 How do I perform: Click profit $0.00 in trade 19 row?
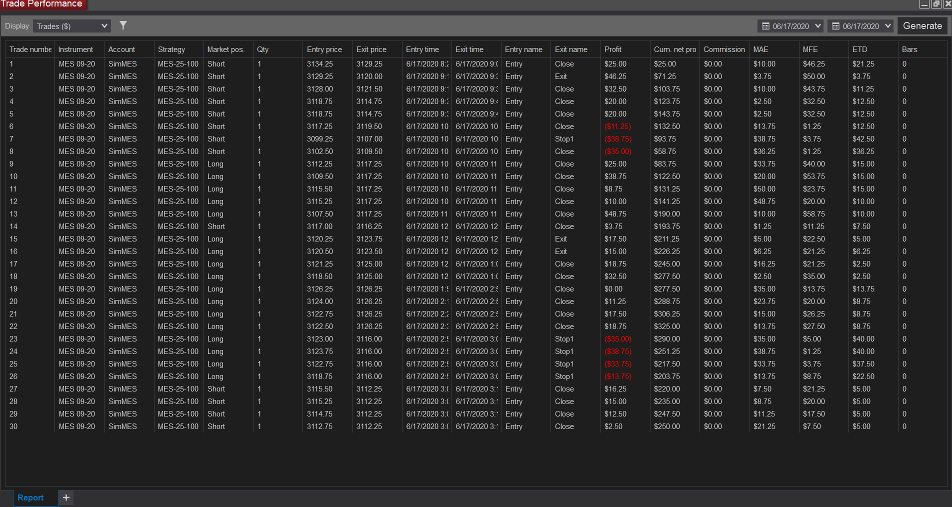[613, 289]
